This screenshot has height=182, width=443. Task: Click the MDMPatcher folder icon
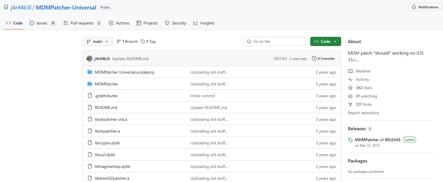[90, 84]
